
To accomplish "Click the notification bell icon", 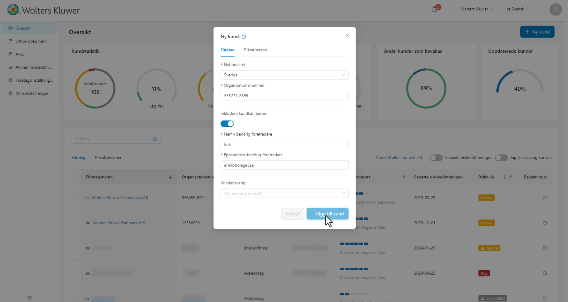I will [x=435, y=9].
